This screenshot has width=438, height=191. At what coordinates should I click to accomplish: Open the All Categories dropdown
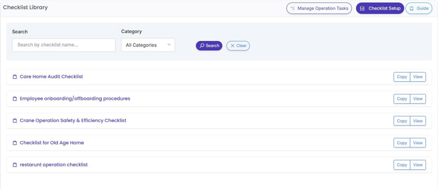(x=148, y=45)
